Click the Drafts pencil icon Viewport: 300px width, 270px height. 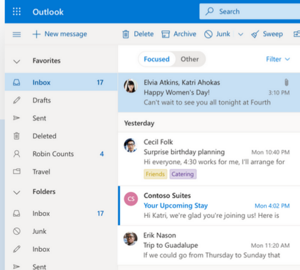pos(17,100)
